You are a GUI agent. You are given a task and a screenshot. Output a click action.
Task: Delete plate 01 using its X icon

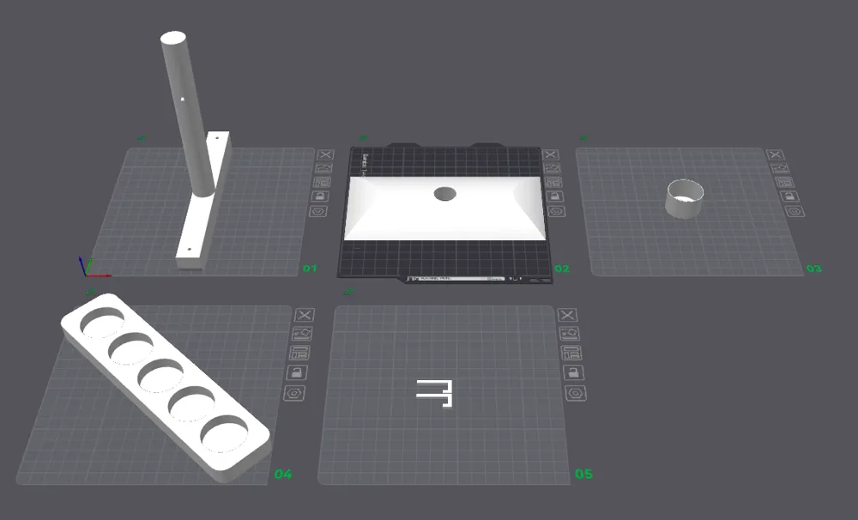coord(325,155)
